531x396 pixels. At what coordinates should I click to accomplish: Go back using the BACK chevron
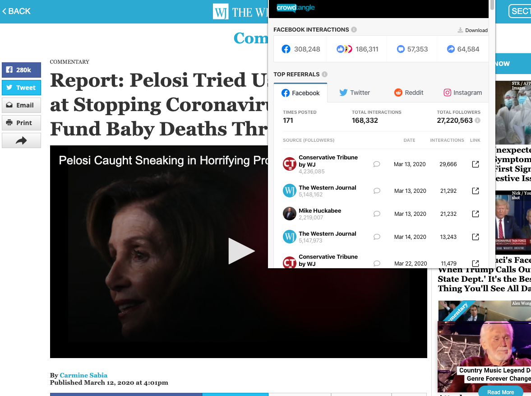tap(16, 11)
